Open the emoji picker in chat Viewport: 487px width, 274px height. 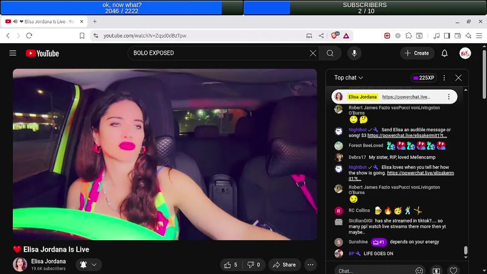tap(419, 271)
